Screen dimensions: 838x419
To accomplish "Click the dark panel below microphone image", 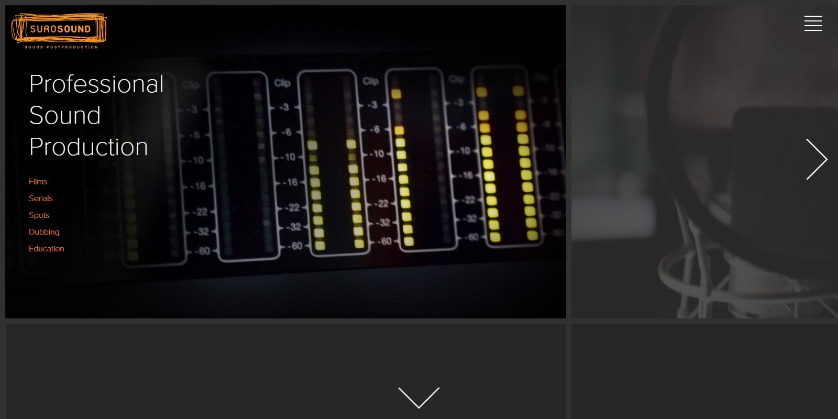I will (x=704, y=371).
